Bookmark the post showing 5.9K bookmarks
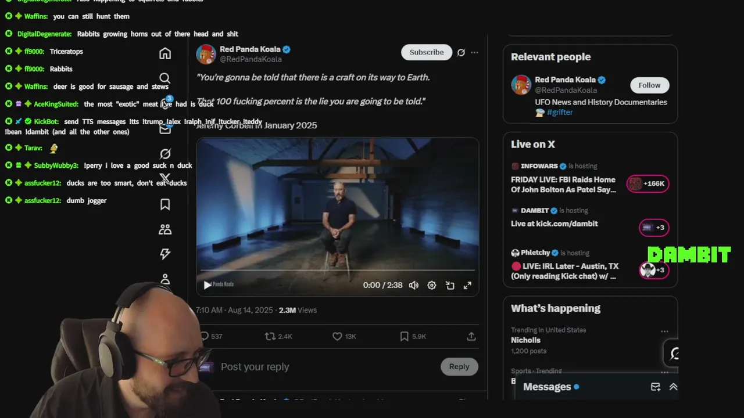 (413, 336)
